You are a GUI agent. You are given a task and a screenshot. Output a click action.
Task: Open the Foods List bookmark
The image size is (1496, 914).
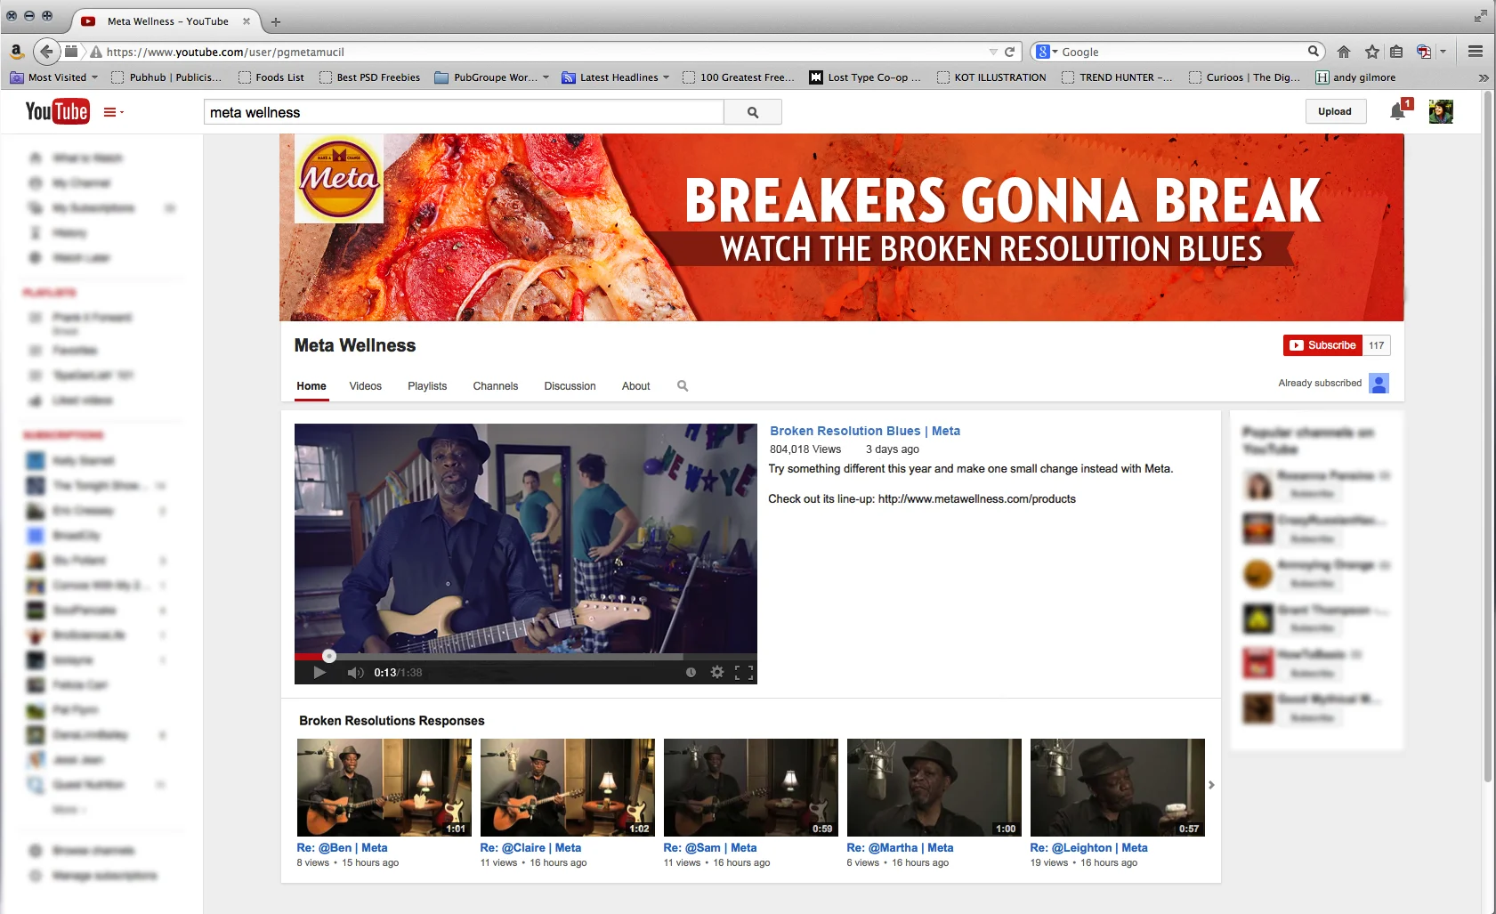pyautogui.click(x=271, y=77)
